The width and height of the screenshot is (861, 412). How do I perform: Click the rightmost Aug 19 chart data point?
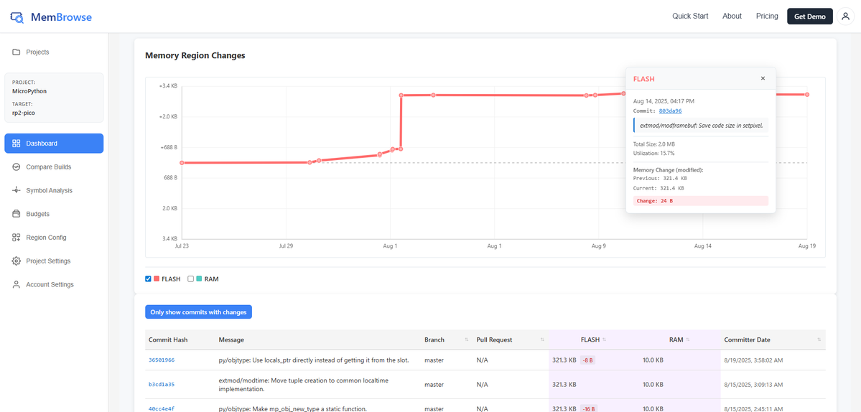(x=807, y=95)
